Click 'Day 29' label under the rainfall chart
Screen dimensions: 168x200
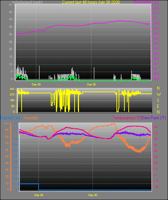click(x=39, y=195)
